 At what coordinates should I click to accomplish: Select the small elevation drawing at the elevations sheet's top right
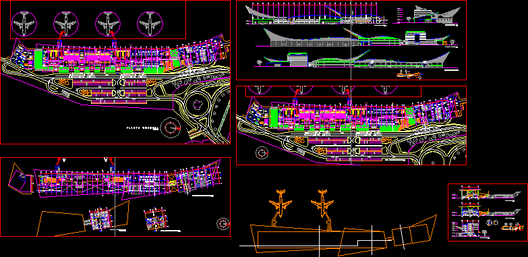tap(426, 15)
